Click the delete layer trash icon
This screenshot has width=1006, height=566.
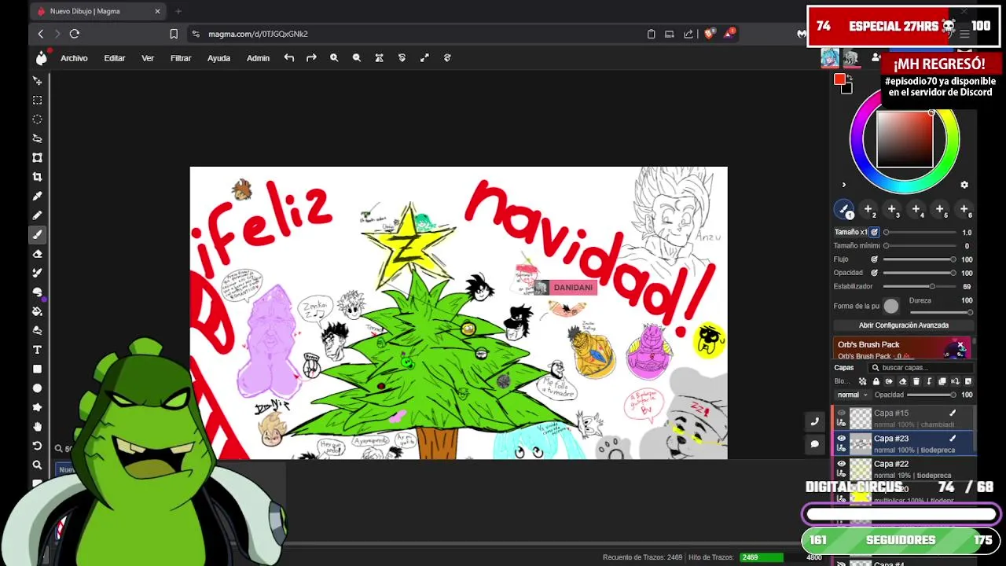coord(916,381)
